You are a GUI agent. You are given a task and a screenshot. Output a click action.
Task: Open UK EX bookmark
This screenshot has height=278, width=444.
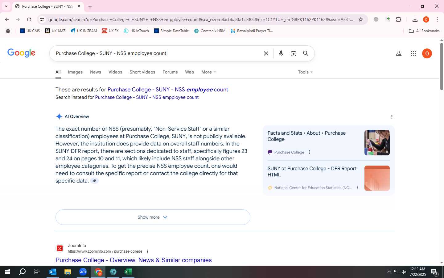pos(110,31)
